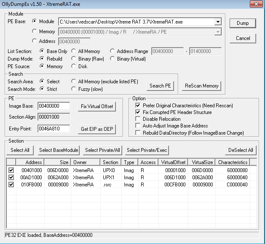Viewport: 265px width, 244px height.
Task: Click address cell 00401000
Action: tap(32, 170)
